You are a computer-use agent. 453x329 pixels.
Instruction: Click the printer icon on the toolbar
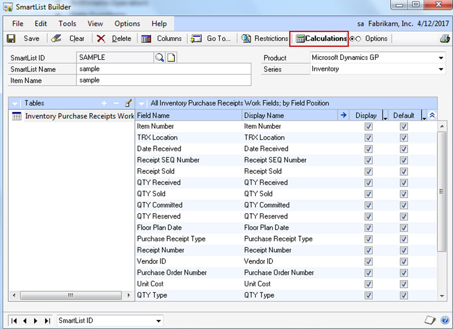tap(445, 38)
